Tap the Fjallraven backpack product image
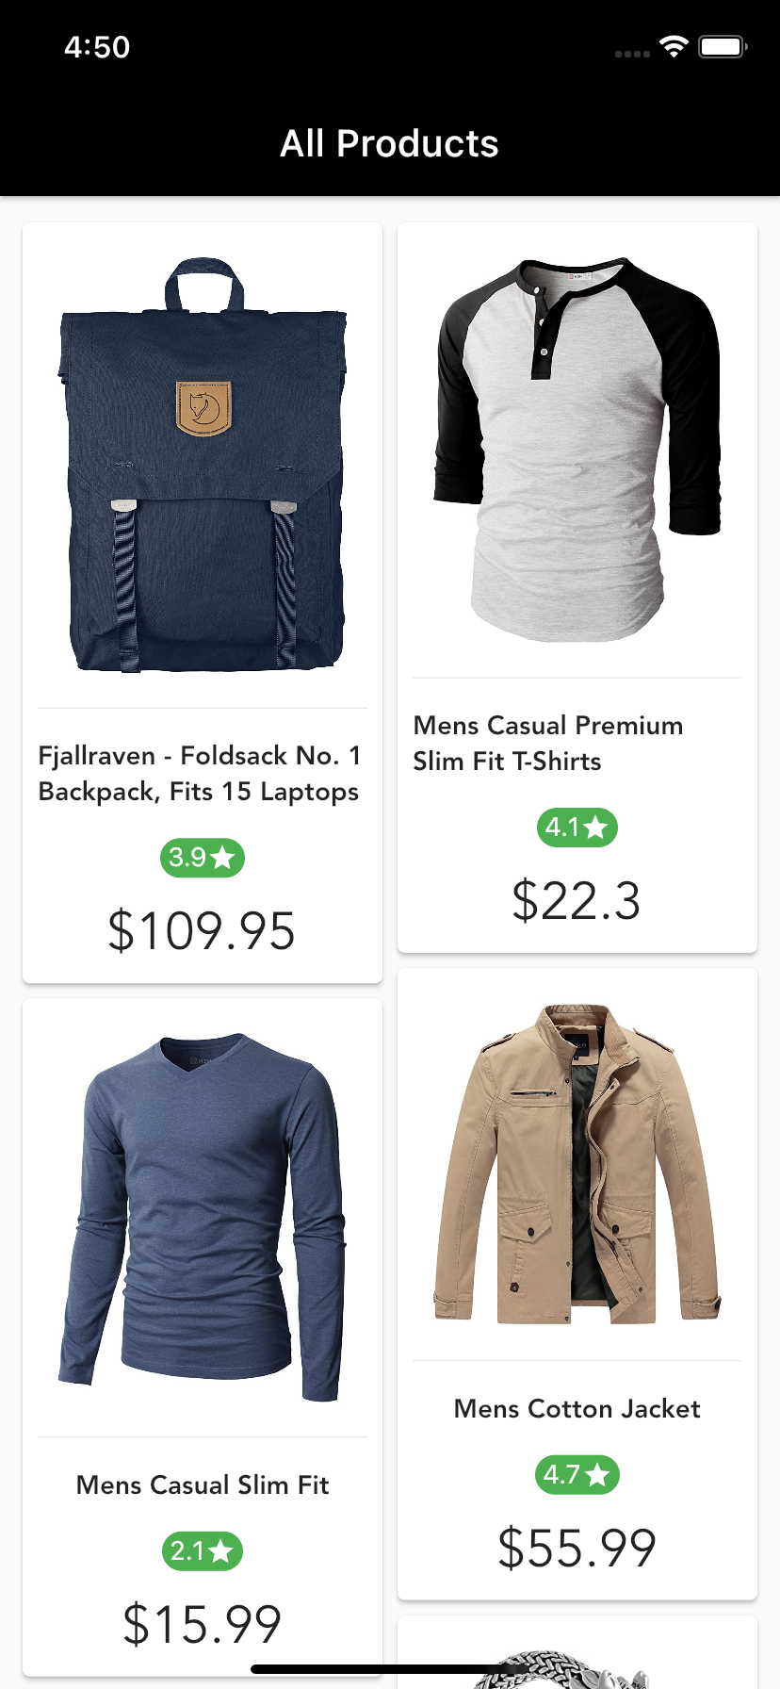The height and width of the screenshot is (1689, 780). [203, 465]
